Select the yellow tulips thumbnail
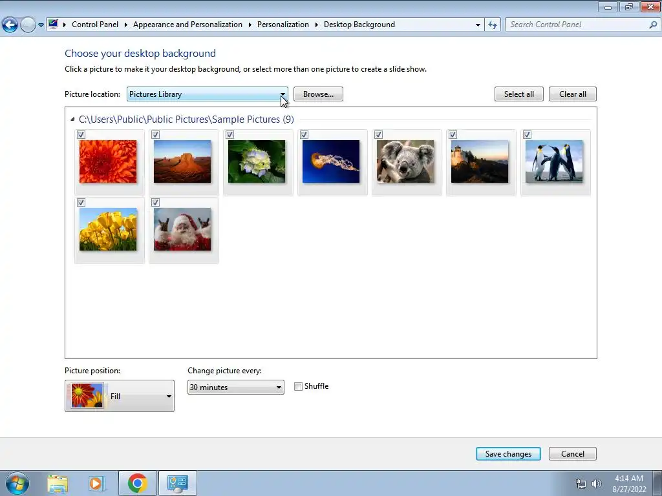The width and height of the screenshot is (662, 496). coord(108,229)
